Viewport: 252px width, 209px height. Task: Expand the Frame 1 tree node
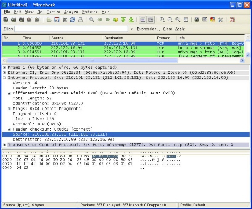(4, 68)
